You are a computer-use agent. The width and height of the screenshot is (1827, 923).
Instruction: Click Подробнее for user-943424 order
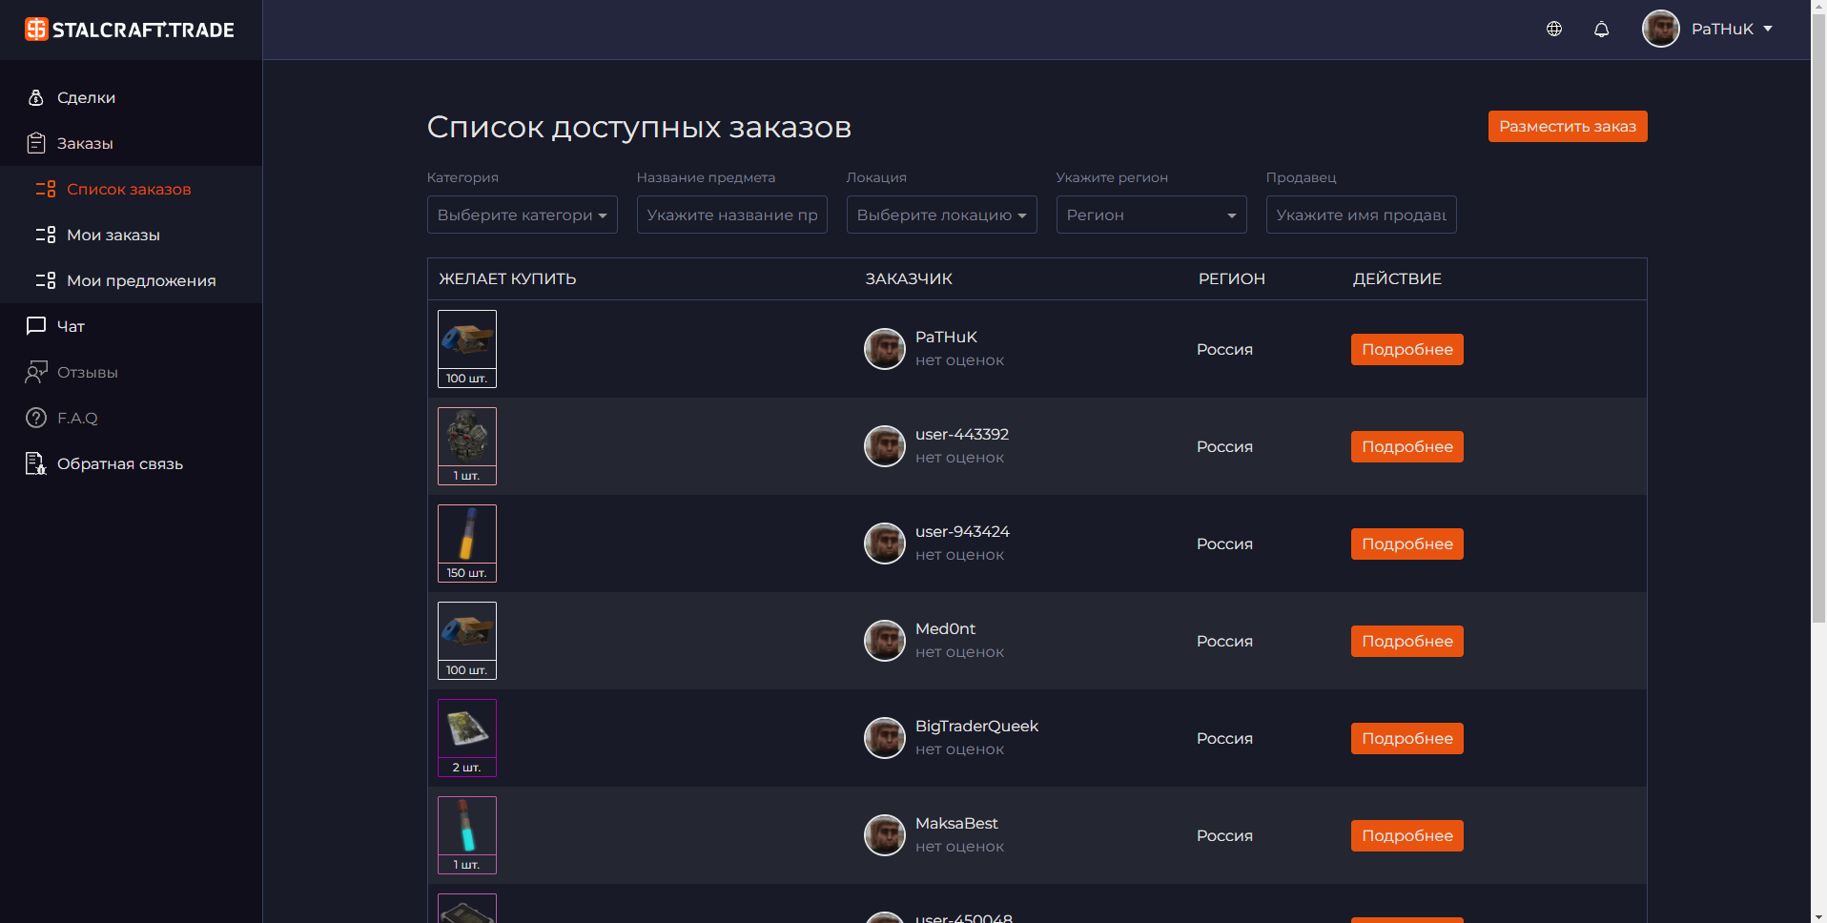[x=1407, y=544]
